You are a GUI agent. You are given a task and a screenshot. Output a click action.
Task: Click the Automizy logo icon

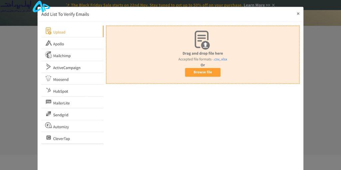48,125
